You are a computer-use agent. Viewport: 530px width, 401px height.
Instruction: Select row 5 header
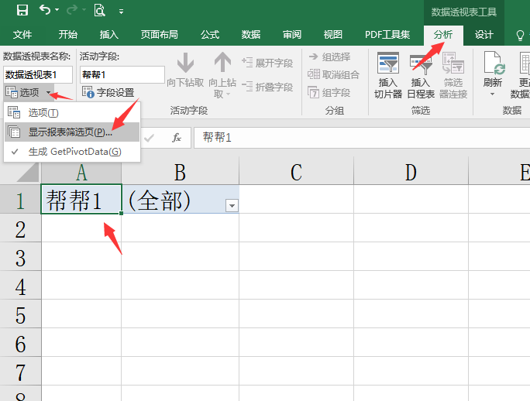(x=20, y=314)
